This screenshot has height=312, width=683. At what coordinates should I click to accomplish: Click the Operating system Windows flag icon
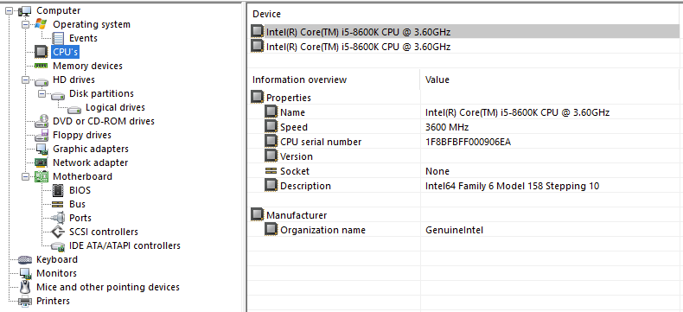(x=41, y=24)
